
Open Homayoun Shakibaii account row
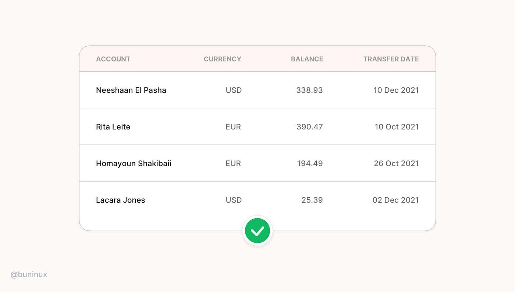(x=257, y=163)
